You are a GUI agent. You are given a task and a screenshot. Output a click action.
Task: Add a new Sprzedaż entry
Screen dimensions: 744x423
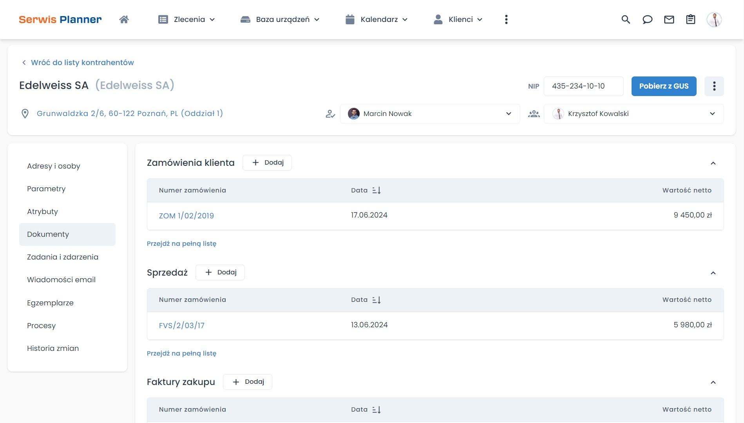pos(220,272)
